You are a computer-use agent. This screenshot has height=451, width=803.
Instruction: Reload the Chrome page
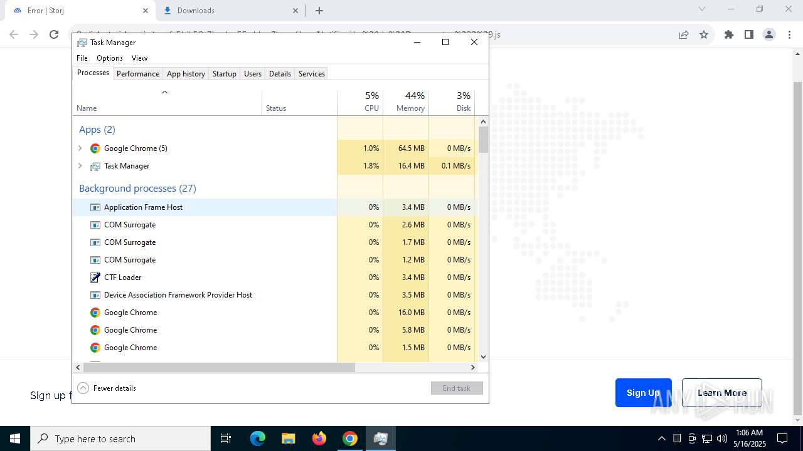(x=54, y=34)
